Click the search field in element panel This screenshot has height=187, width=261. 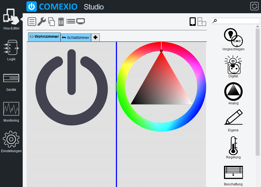[x=235, y=21]
